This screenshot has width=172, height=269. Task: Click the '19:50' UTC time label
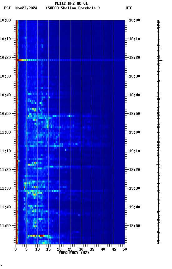click(135, 226)
